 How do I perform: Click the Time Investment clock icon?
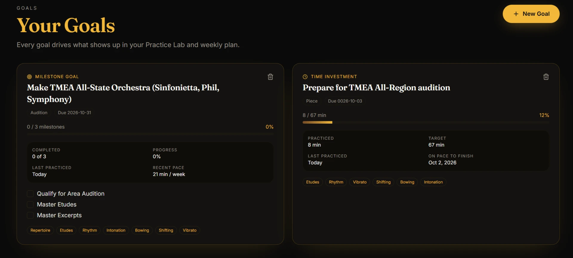[305, 77]
